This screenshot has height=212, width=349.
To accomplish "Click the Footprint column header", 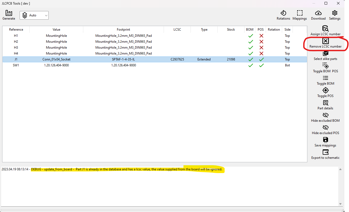I will [123, 29].
